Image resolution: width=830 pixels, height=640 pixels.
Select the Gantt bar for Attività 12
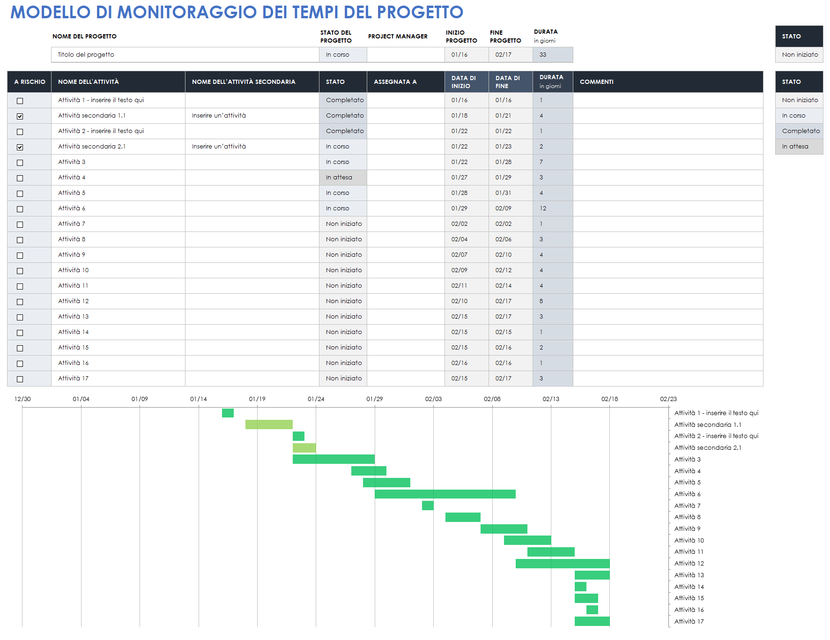click(x=563, y=564)
